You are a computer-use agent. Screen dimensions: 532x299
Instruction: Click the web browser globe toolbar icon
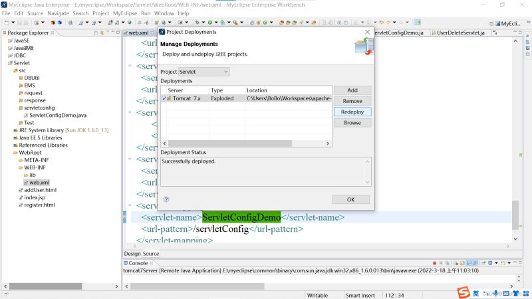click(129, 23)
